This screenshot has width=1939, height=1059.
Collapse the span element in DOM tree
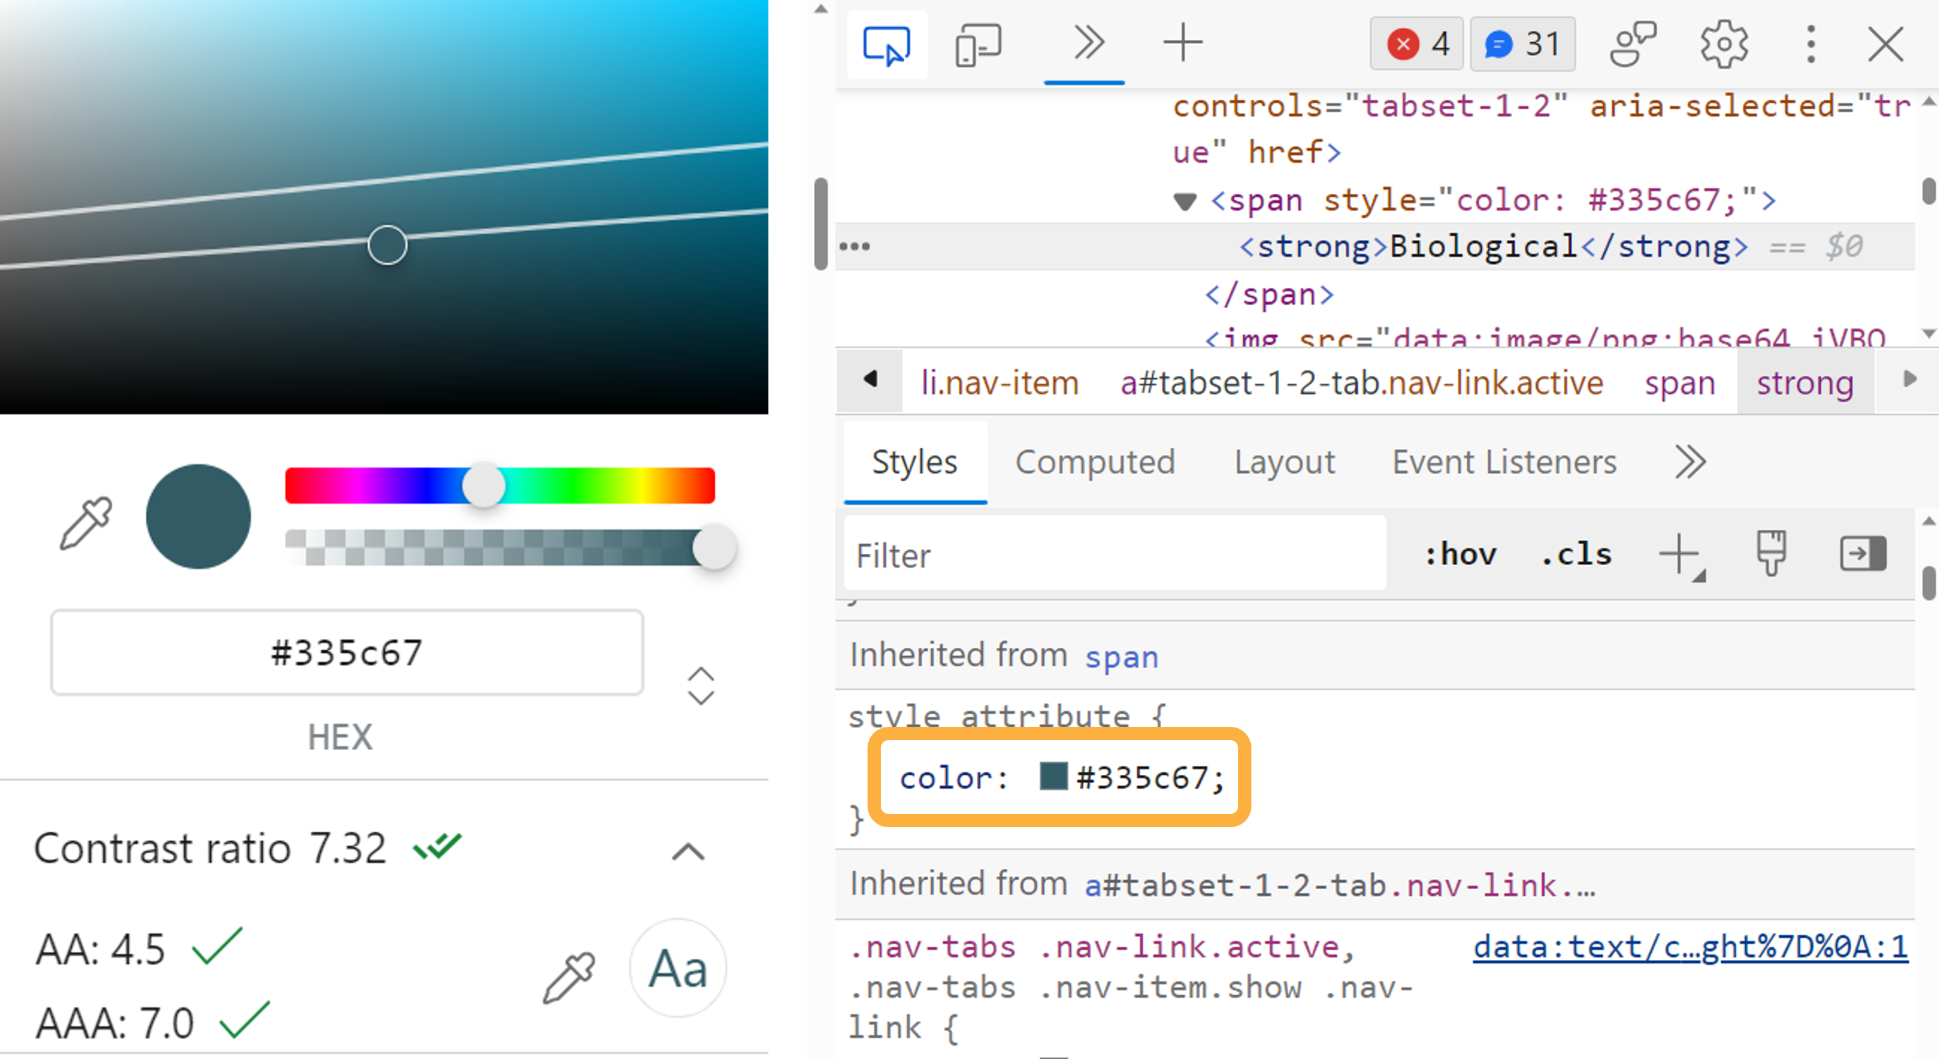point(1183,200)
